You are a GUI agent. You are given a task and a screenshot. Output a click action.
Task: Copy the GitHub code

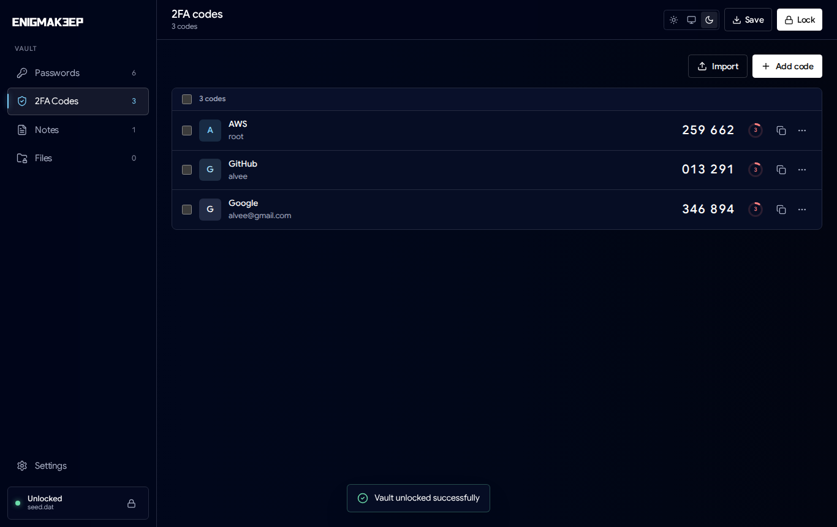[781, 170]
